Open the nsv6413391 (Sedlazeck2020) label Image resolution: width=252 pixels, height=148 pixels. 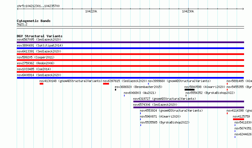click(x=39, y=51)
